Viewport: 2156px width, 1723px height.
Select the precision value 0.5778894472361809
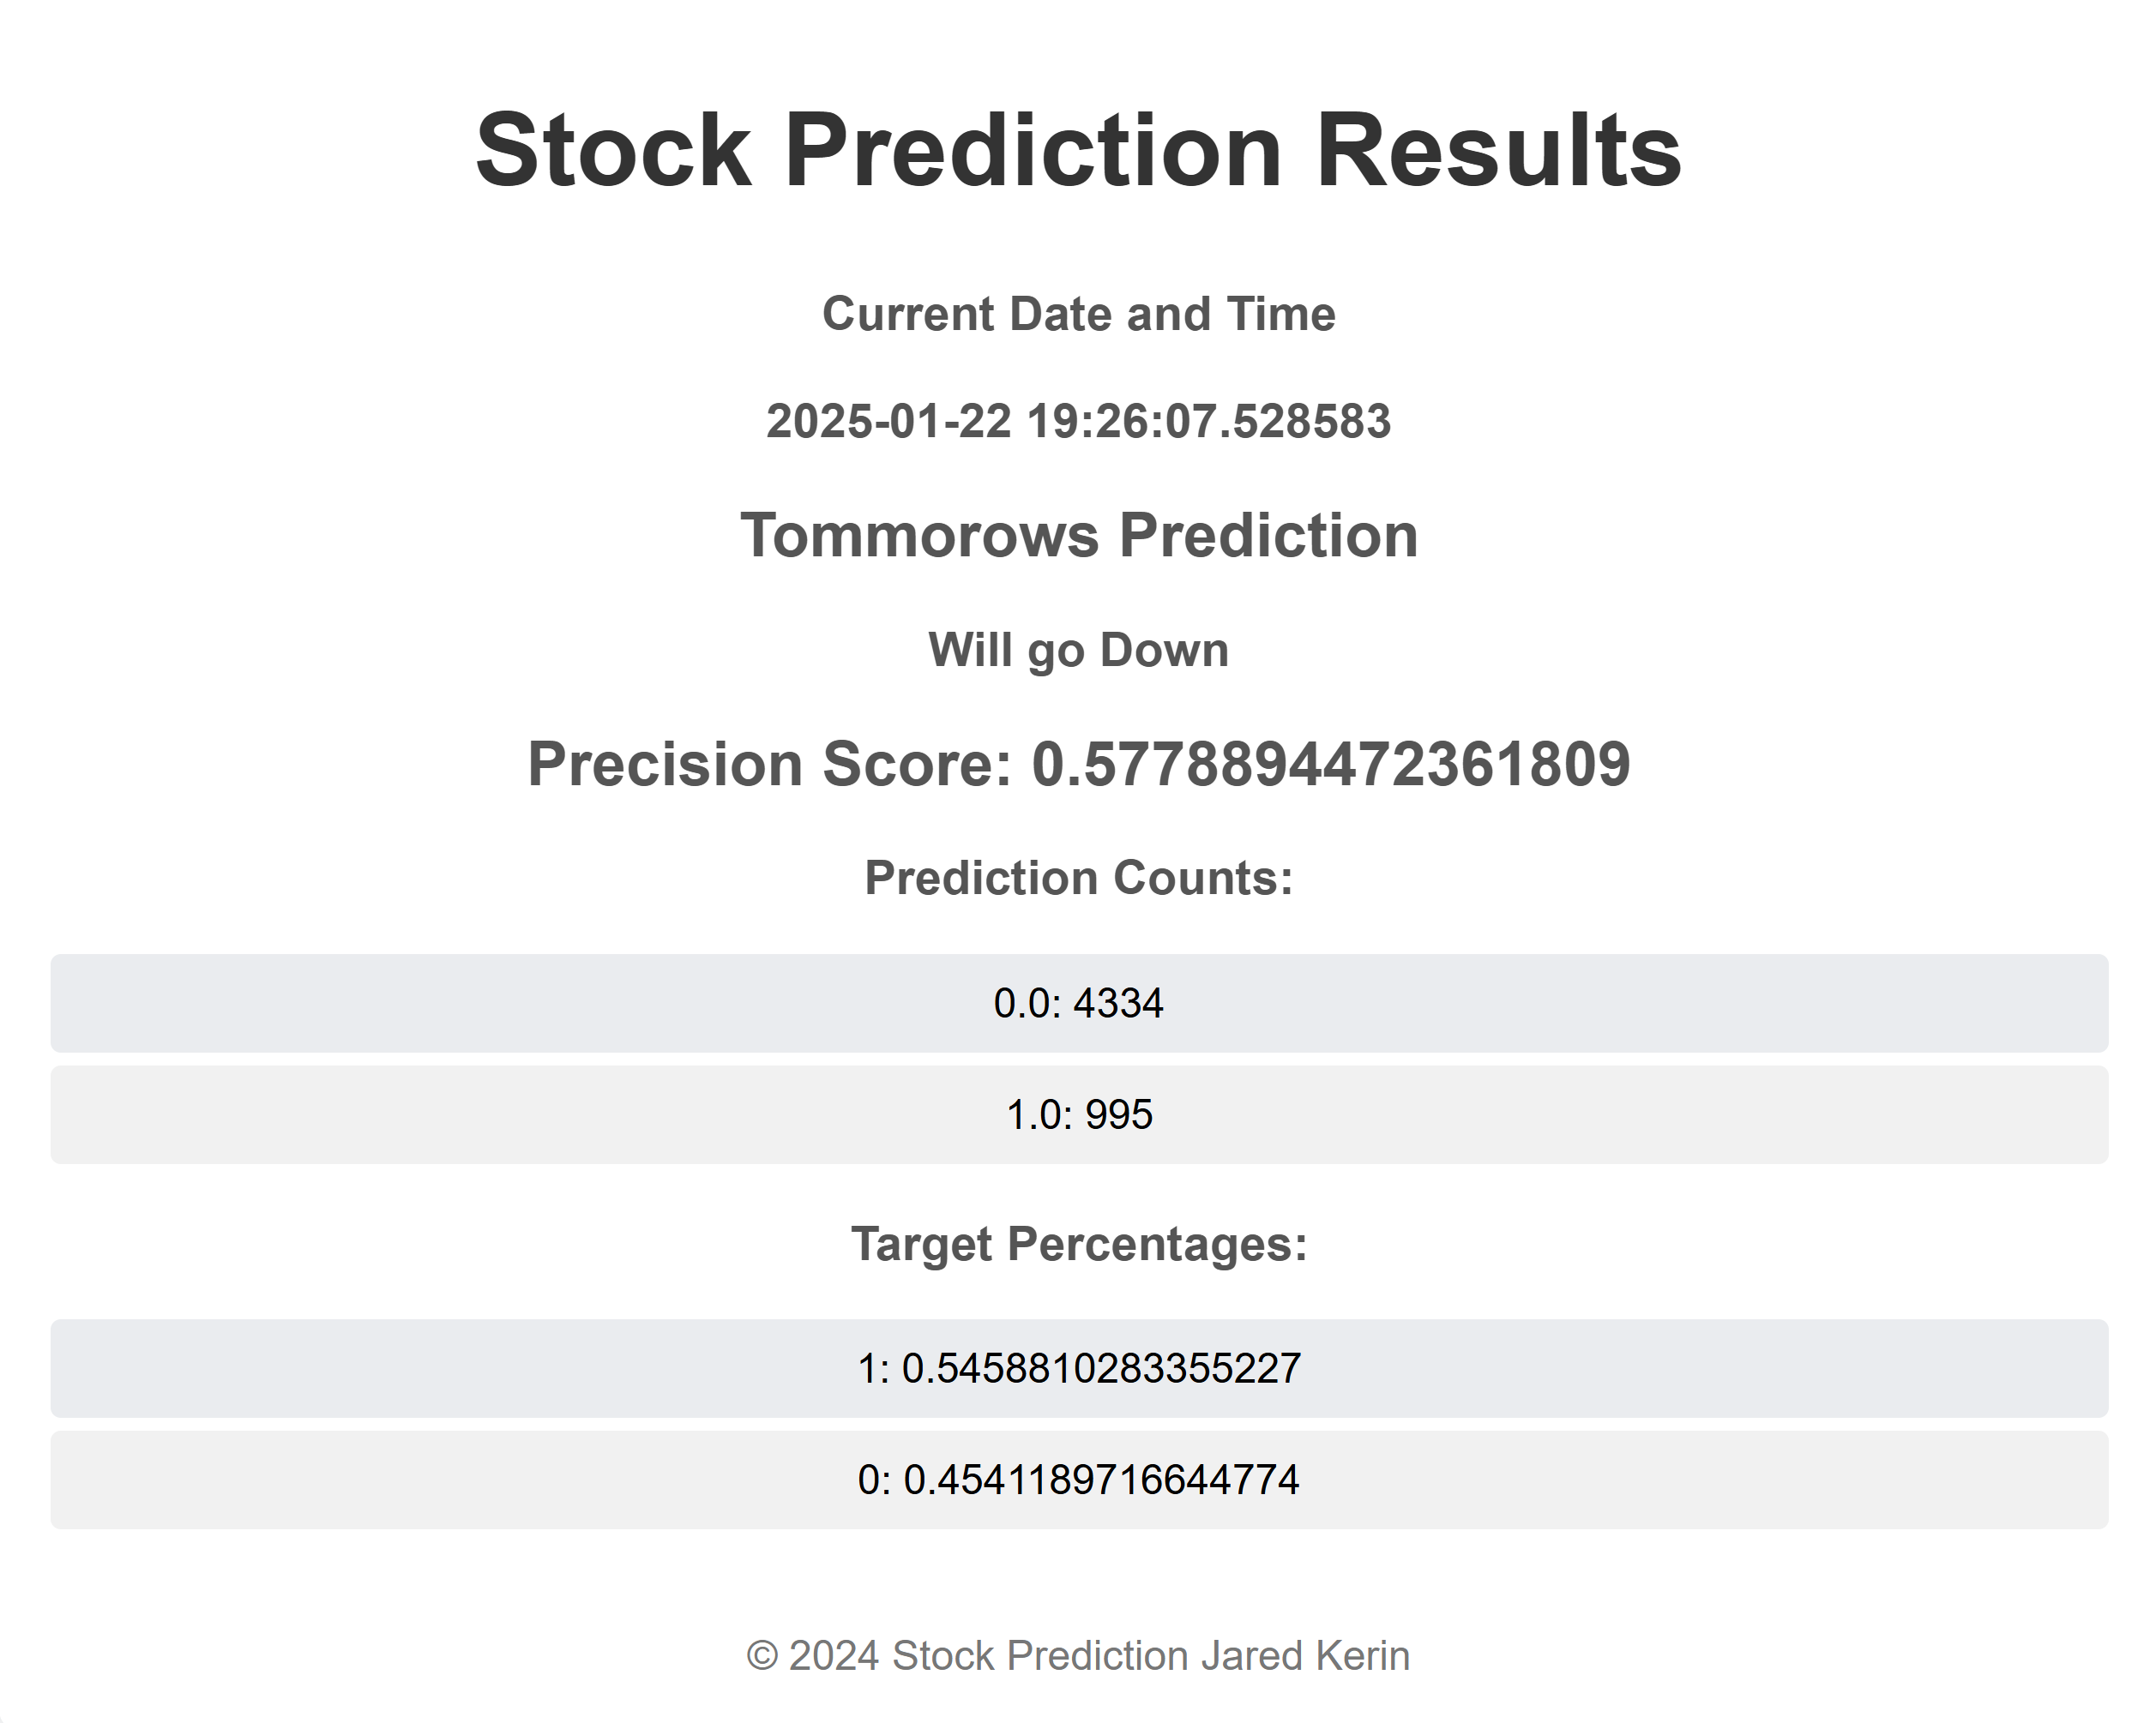[1331, 765]
